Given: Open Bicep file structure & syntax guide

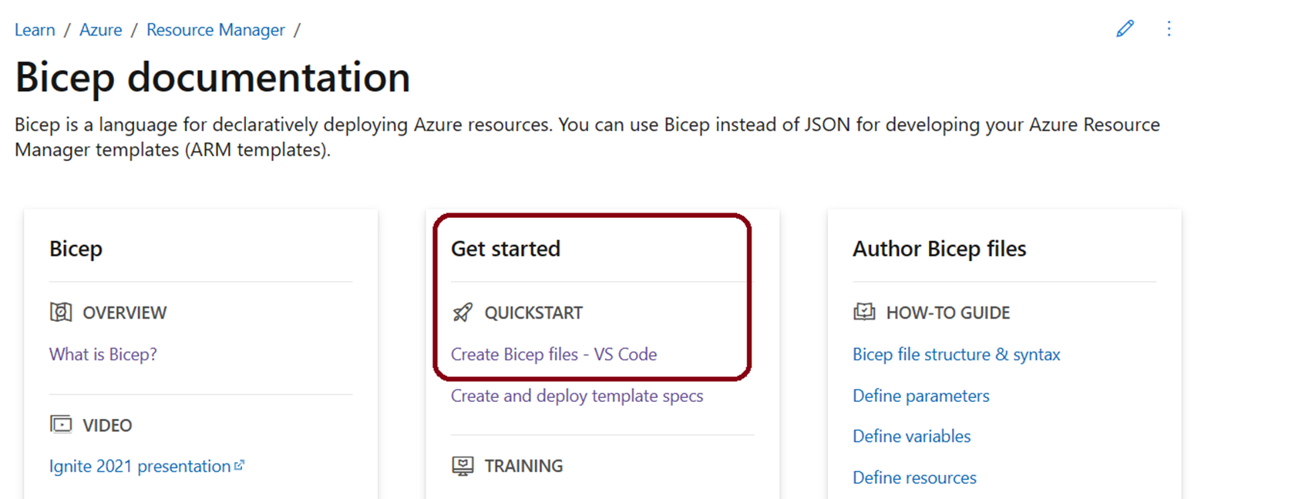Looking at the screenshot, I should click(956, 353).
